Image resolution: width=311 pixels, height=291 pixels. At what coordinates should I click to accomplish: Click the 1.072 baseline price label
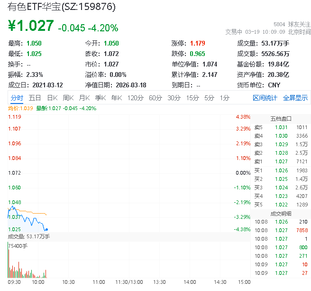[x=15, y=173]
